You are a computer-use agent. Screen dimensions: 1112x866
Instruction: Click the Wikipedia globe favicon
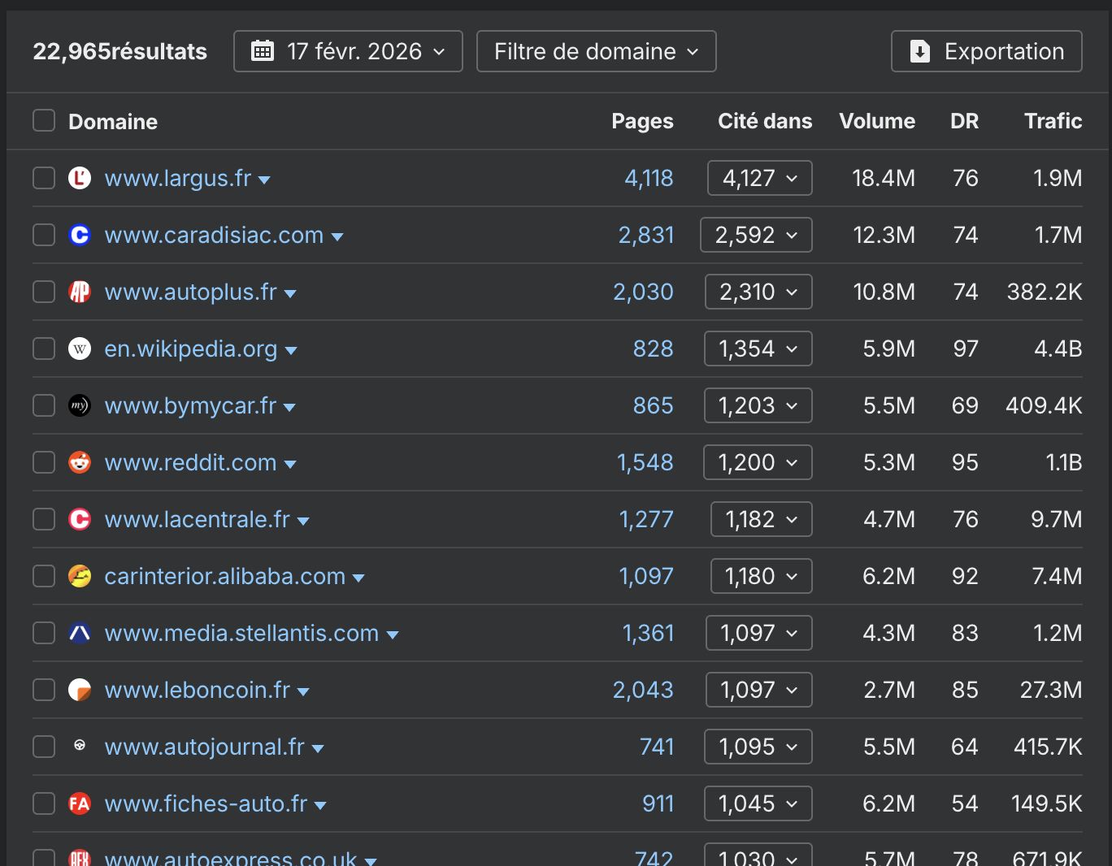coord(79,349)
